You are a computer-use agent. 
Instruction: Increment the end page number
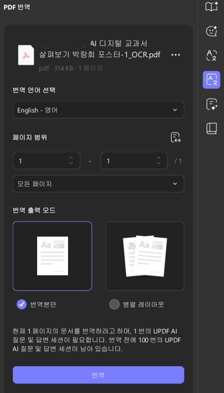158,158
